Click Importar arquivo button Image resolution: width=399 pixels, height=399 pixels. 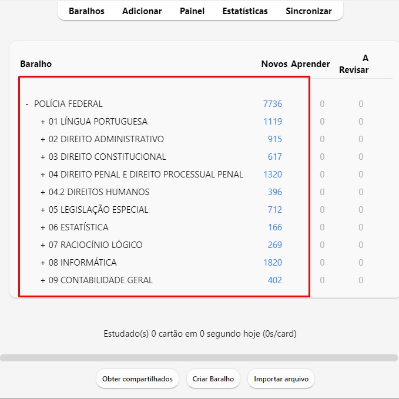281,379
